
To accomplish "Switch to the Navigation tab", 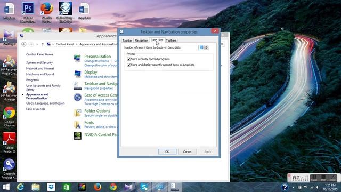I will coord(141,41).
